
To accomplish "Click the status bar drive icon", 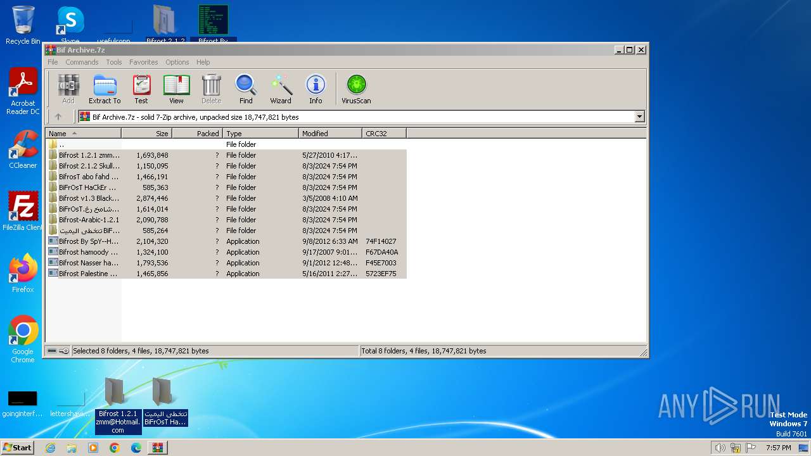I will (x=52, y=351).
